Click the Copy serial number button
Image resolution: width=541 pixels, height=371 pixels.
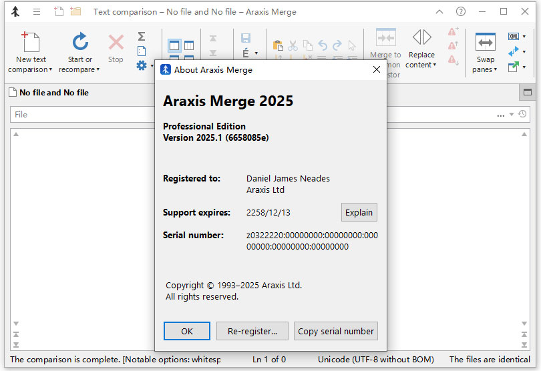tap(336, 331)
